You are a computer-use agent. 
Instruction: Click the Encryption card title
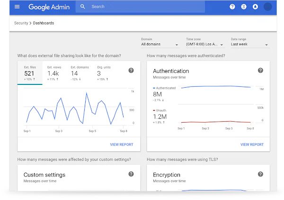tap(167, 175)
